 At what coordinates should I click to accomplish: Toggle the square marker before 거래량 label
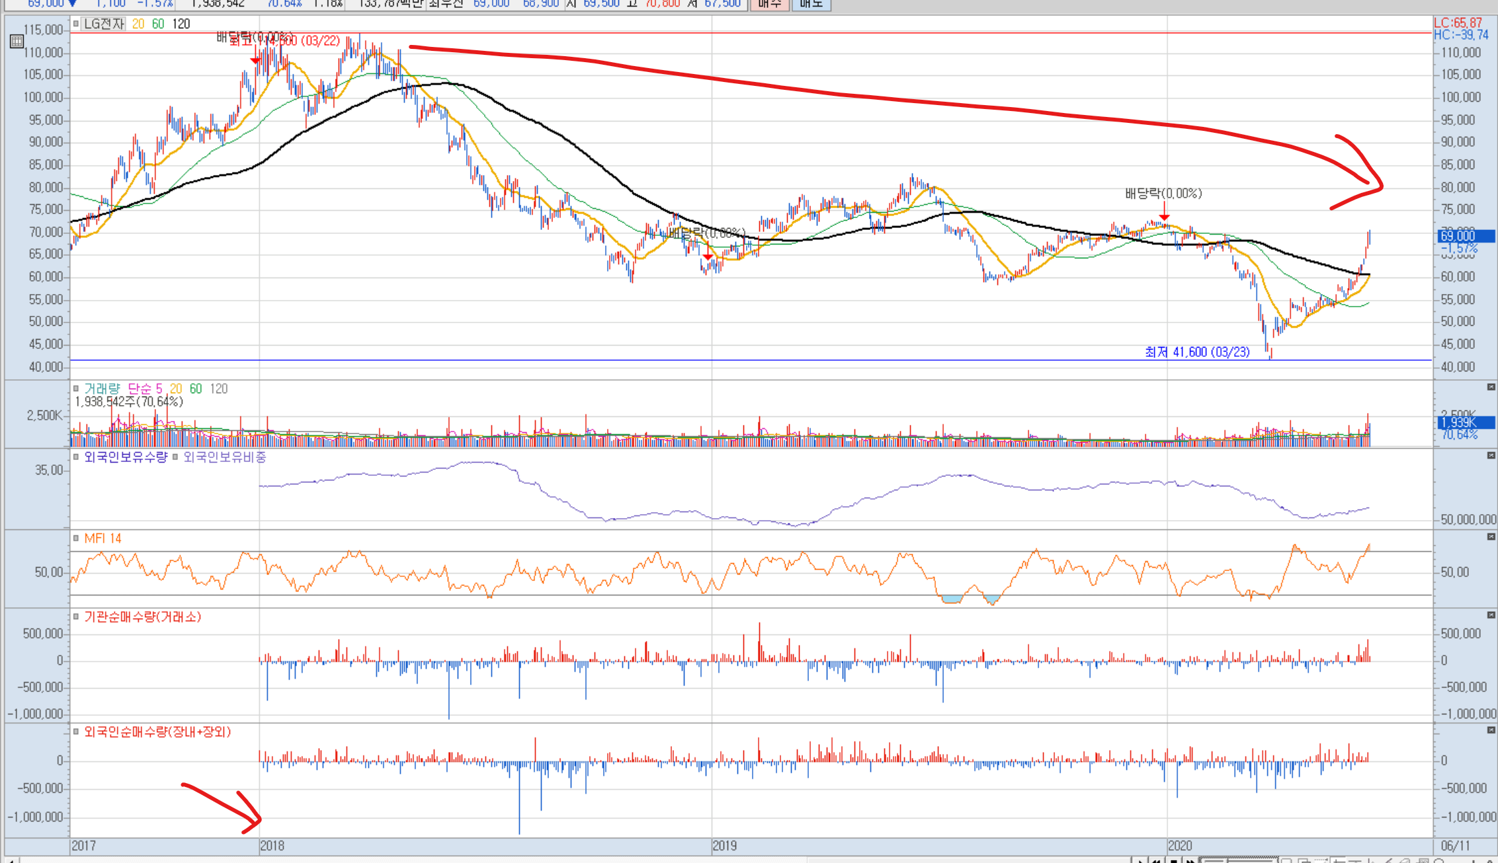pos(76,389)
